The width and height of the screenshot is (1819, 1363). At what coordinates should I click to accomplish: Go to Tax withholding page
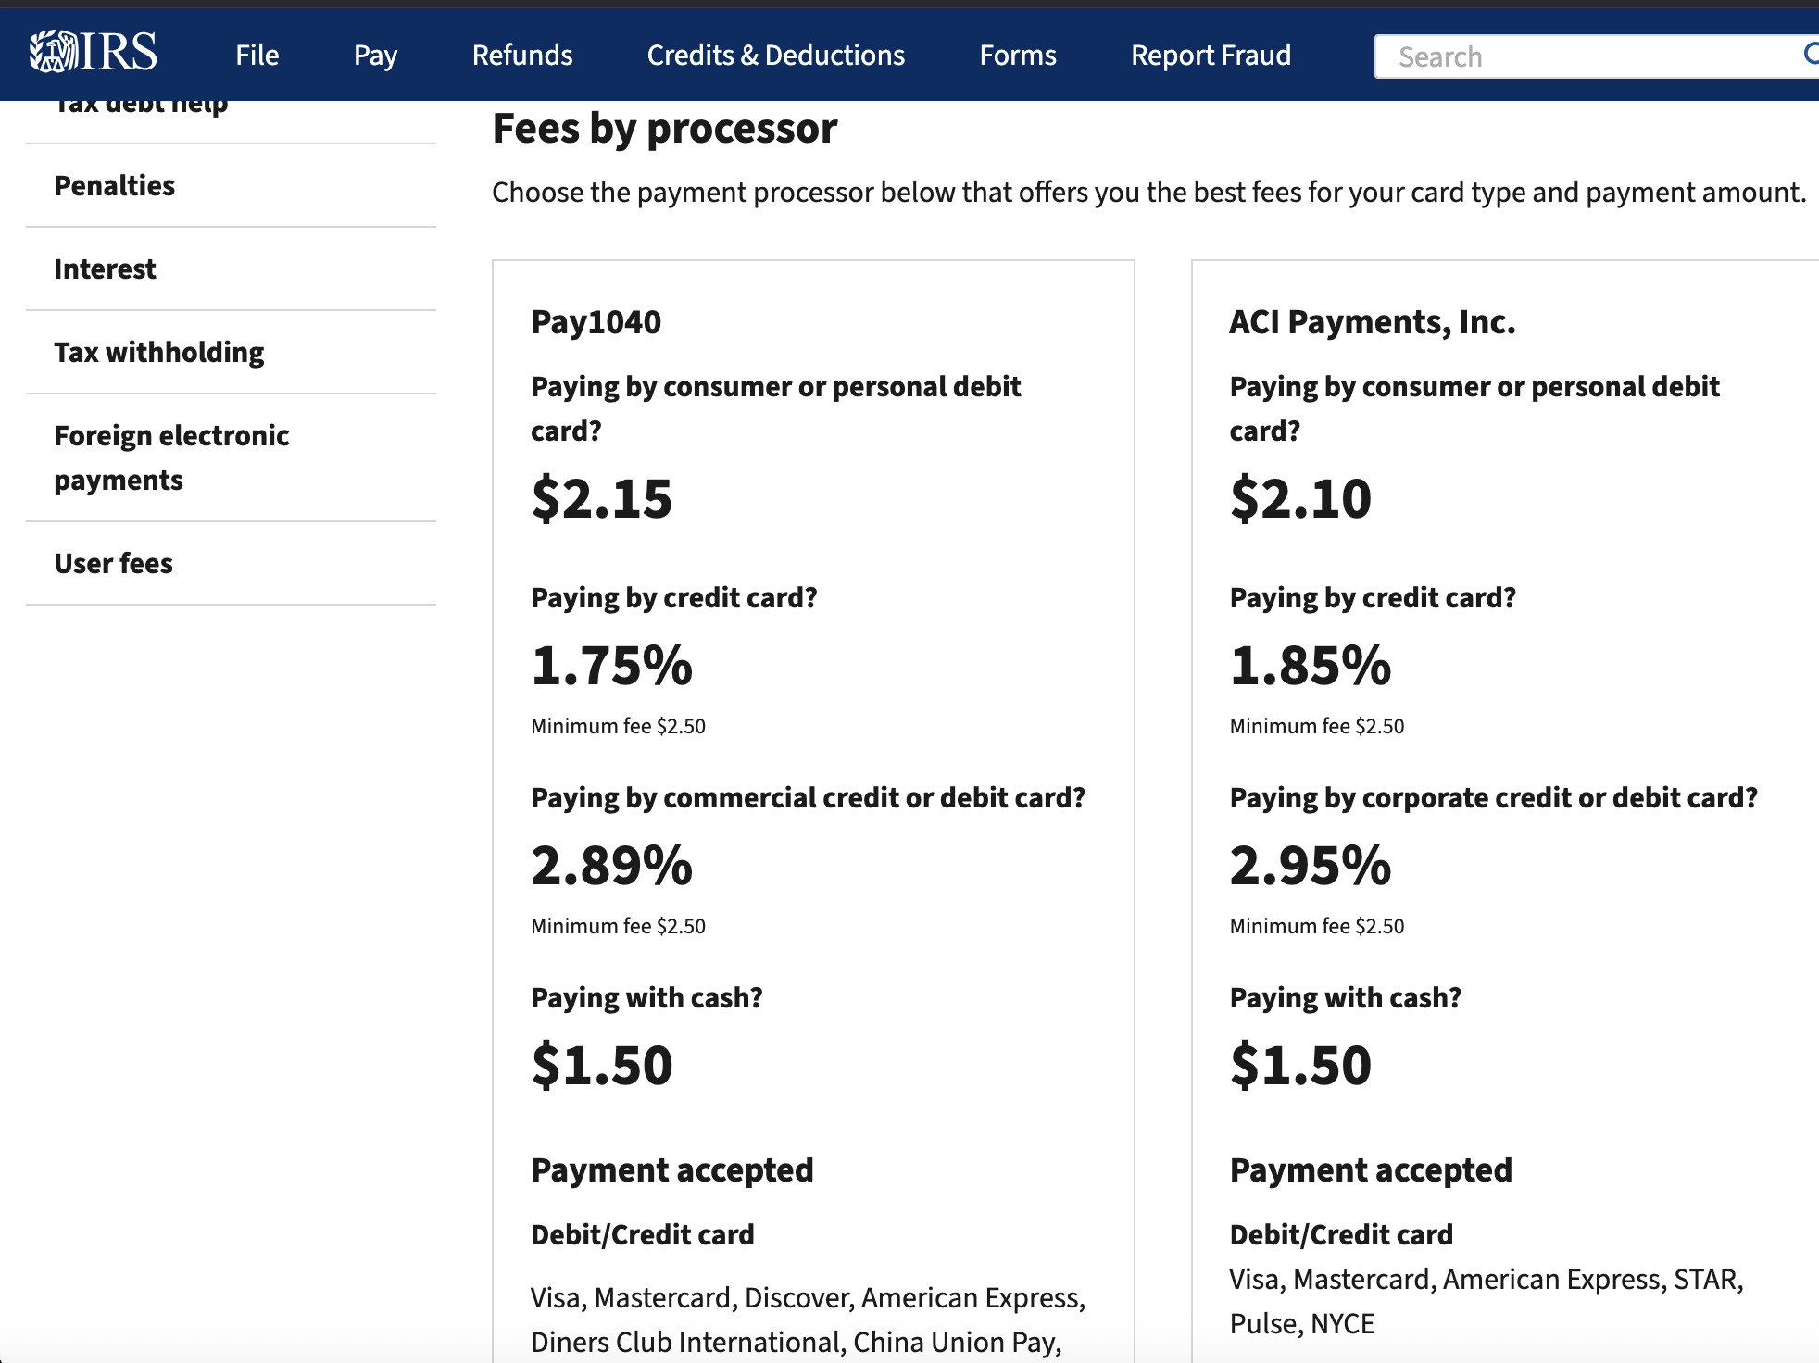159,352
